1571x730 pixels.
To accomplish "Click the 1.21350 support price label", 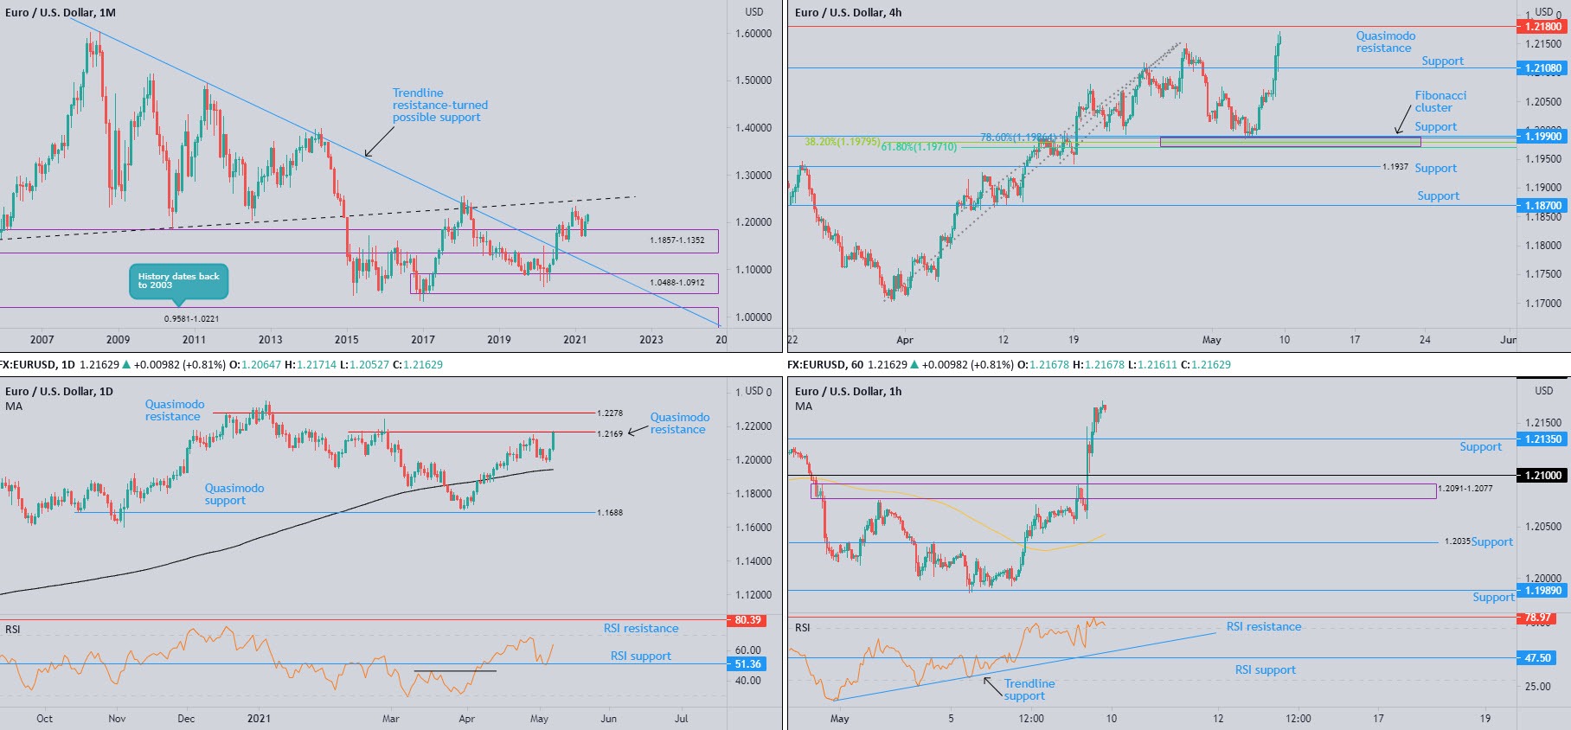I will pos(1542,439).
